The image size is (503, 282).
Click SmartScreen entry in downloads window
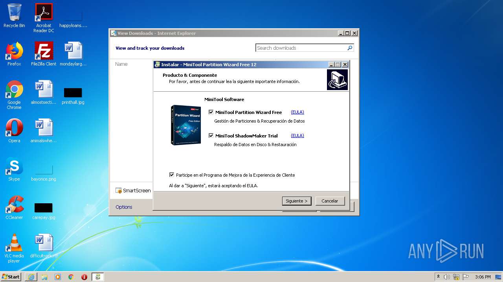[133, 191]
